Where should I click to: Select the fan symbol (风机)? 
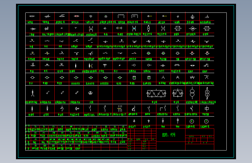point(90,93)
